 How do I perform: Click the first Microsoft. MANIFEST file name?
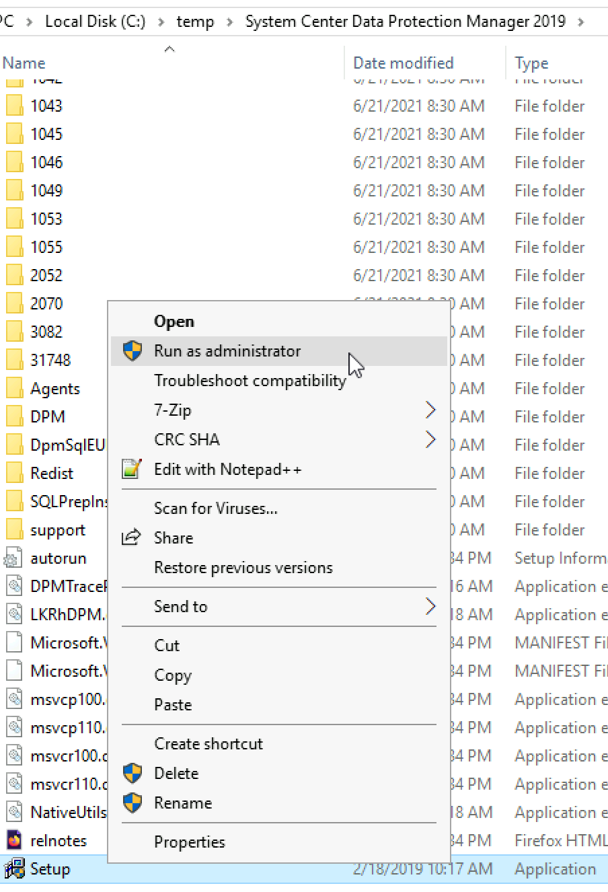(69, 643)
